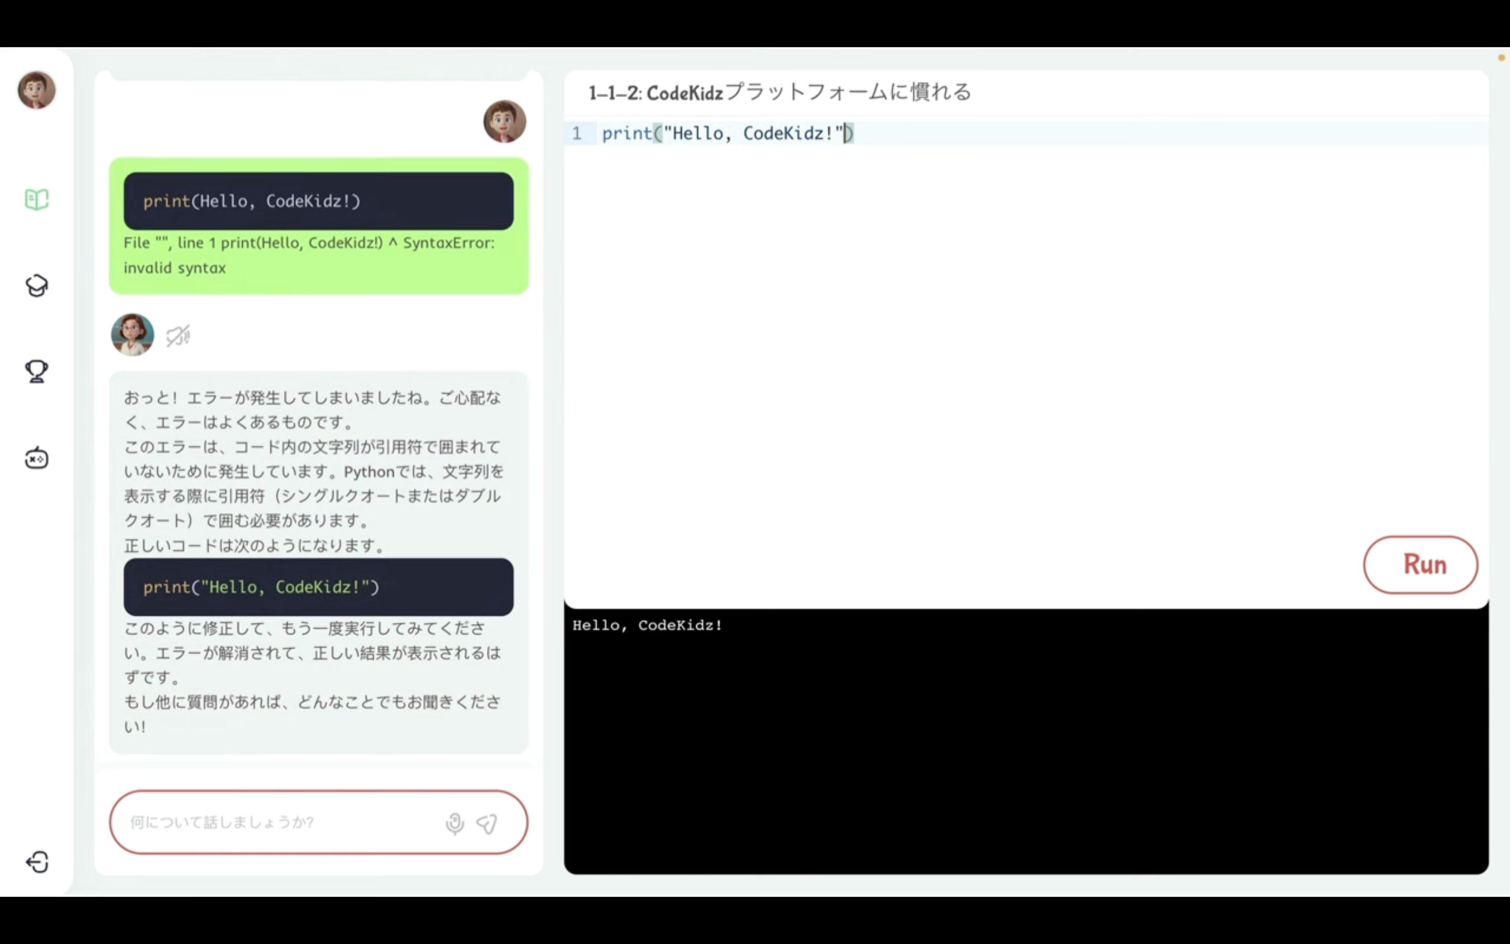Click the microphone icon in chat input
Image resolution: width=1510 pixels, height=944 pixels.
pyautogui.click(x=455, y=823)
